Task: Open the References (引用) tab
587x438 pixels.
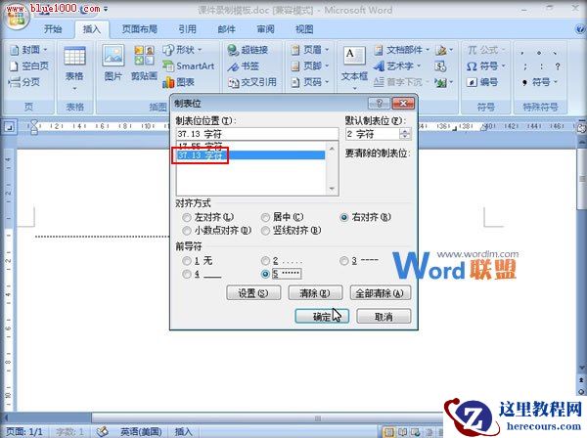Action: pyautogui.click(x=187, y=29)
